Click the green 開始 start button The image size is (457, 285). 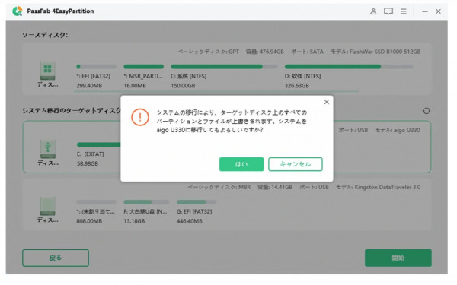click(398, 258)
